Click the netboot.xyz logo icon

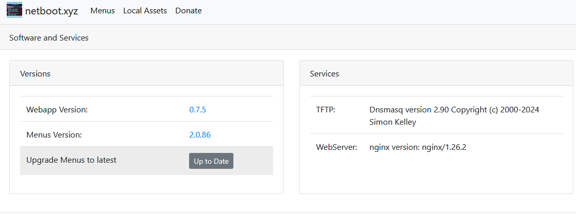point(14,10)
